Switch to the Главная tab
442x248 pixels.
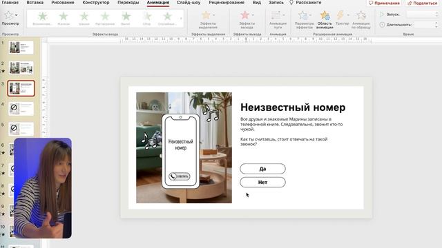[10, 3]
